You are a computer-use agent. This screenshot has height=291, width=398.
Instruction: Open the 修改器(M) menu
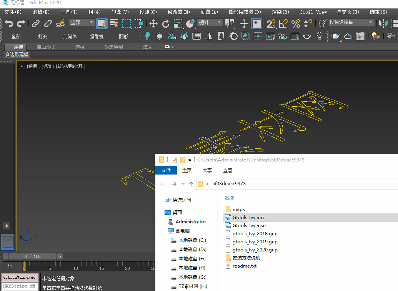click(x=178, y=12)
